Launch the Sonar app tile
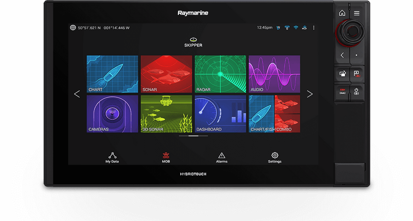The image size is (413, 221). tap(166, 74)
